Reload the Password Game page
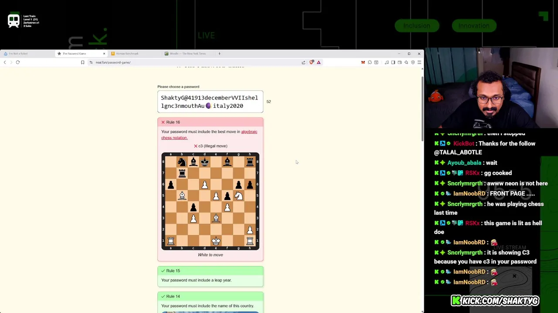This screenshot has height=313, width=558. click(18, 62)
